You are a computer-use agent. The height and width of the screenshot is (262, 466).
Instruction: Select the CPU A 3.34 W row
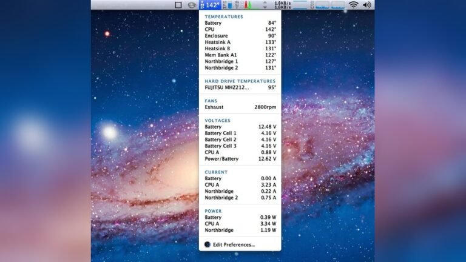(240, 224)
